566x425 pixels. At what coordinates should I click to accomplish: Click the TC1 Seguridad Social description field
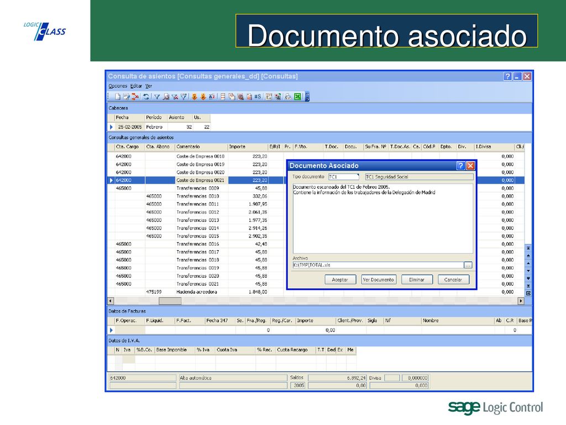click(419, 177)
